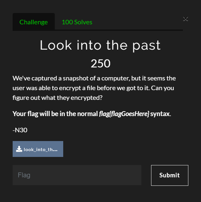Image resolution: width=201 pixels, height=202 pixels.
Task: Click the truncated filename text look_into_th...
Action: (41, 149)
